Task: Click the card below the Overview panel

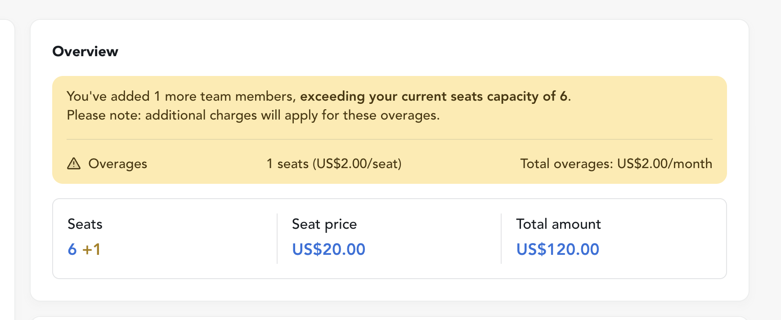Action: [x=389, y=318]
